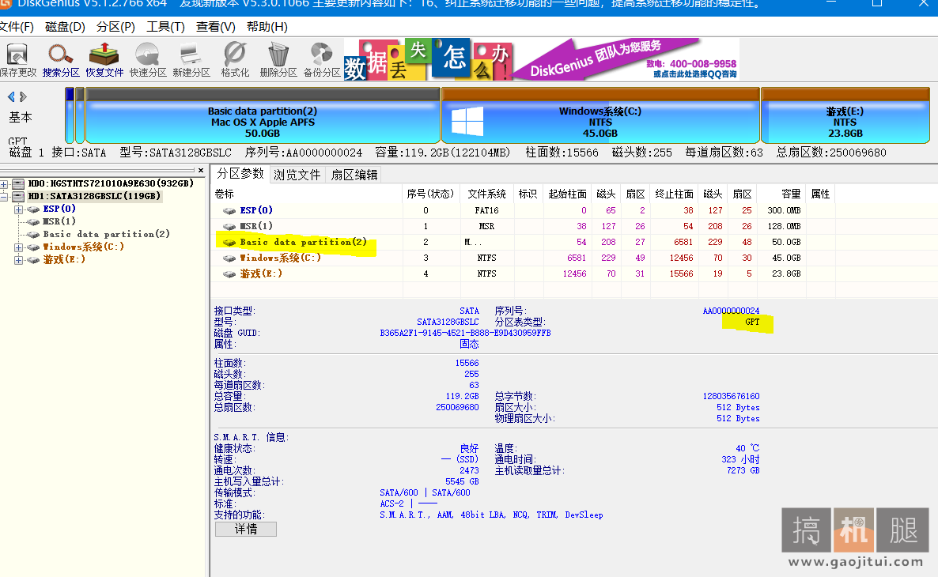
Task: Select the highlighted Basic data partition(2) table row icon
Action: pyautogui.click(x=229, y=242)
